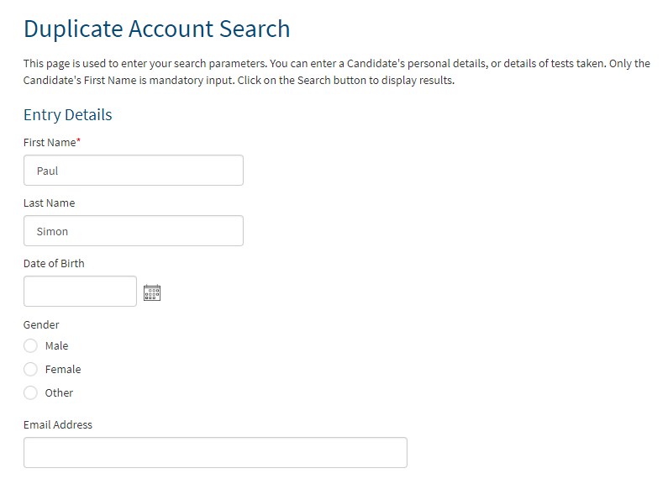
Task: Click the Duplicate Account Search page heading
Action: pos(157,29)
